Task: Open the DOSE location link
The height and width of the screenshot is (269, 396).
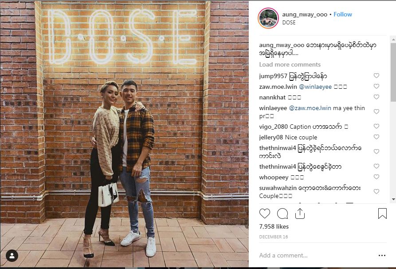Action: [289, 23]
